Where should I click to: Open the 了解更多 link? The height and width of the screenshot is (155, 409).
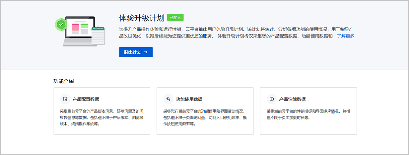[x=346, y=36]
